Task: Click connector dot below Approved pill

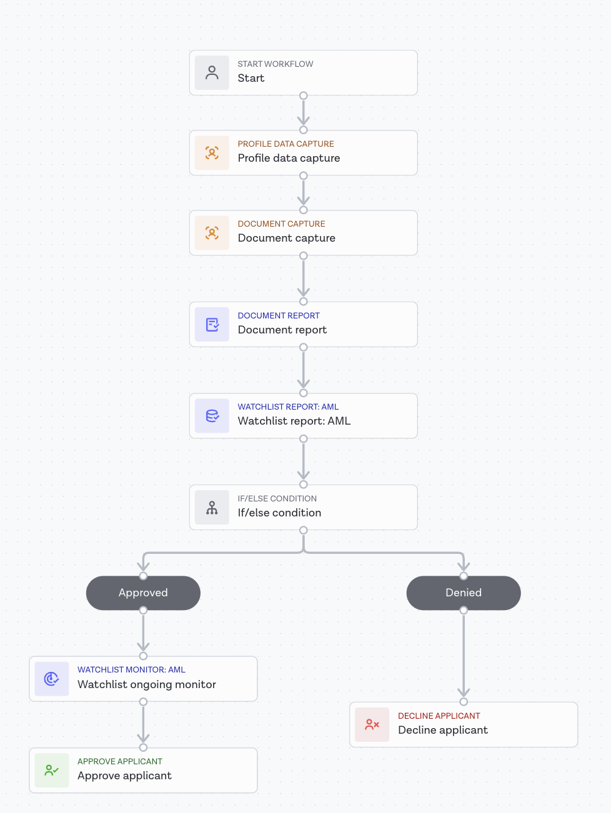Action: click(x=143, y=610)
